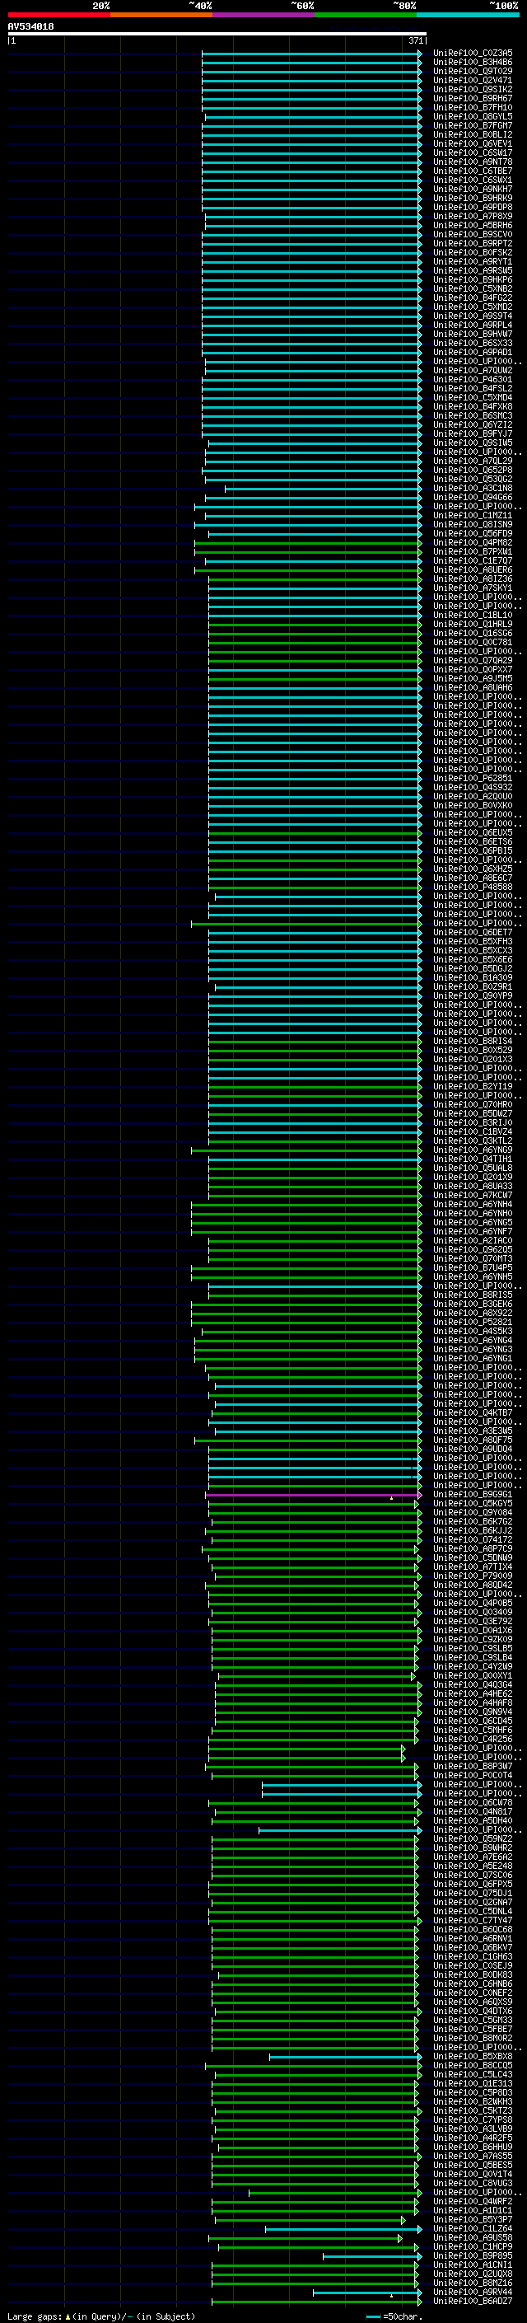Click hit label UniRef100_Q5KGY5
Viewport: 527px width, 2323px height.
473,1503
